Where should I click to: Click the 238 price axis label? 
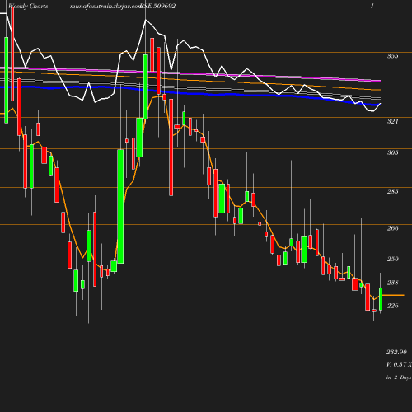(392, 283)
